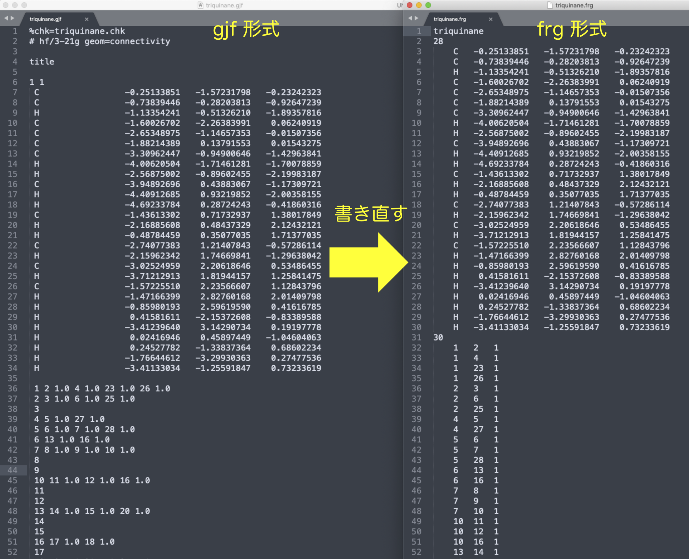Click green zoom button of frg window

click(x=428, y=5)
